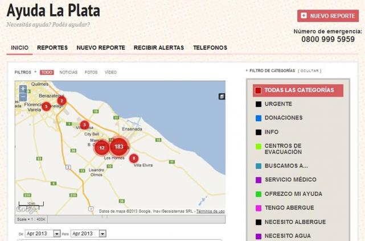Filter by Buscamos A... category
The width and height of the screenshot is (365, 241).
286,166
